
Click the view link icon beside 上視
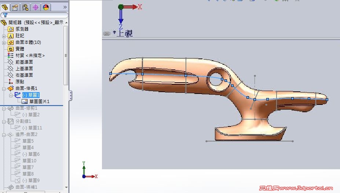coord(107,34)
